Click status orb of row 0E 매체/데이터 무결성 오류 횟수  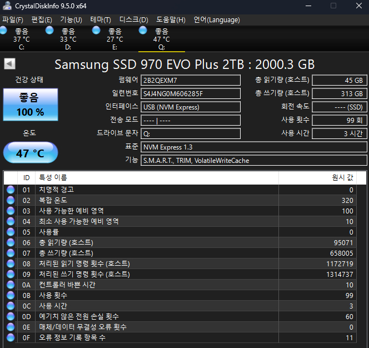click(x=11, y=327)
